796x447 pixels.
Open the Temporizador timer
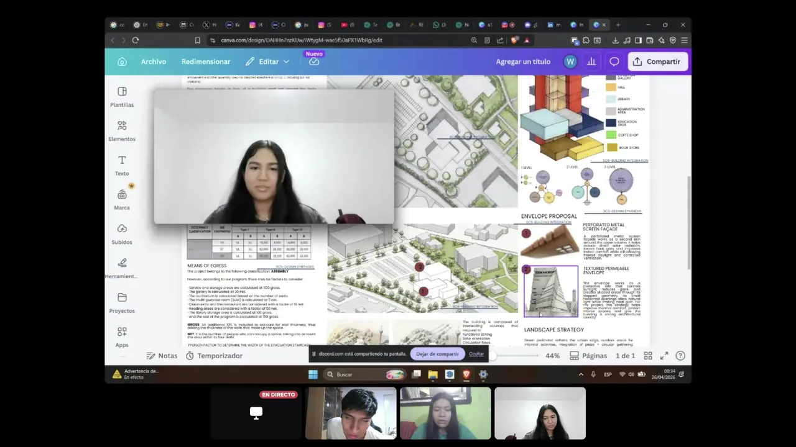214,356
